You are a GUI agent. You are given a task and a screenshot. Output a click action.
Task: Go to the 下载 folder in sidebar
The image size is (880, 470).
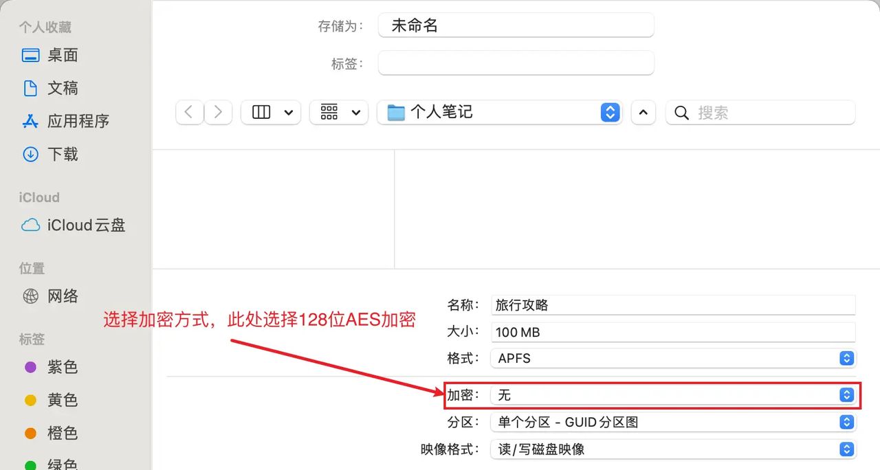coord(62,154)
